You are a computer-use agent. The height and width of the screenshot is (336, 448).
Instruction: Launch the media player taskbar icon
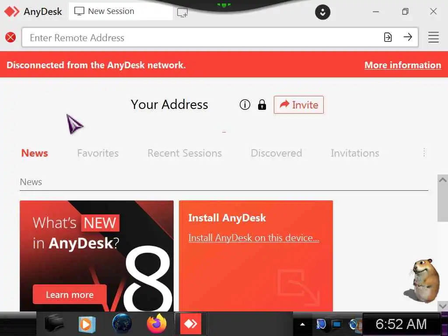pyautogui.click(x=87, y=324)
